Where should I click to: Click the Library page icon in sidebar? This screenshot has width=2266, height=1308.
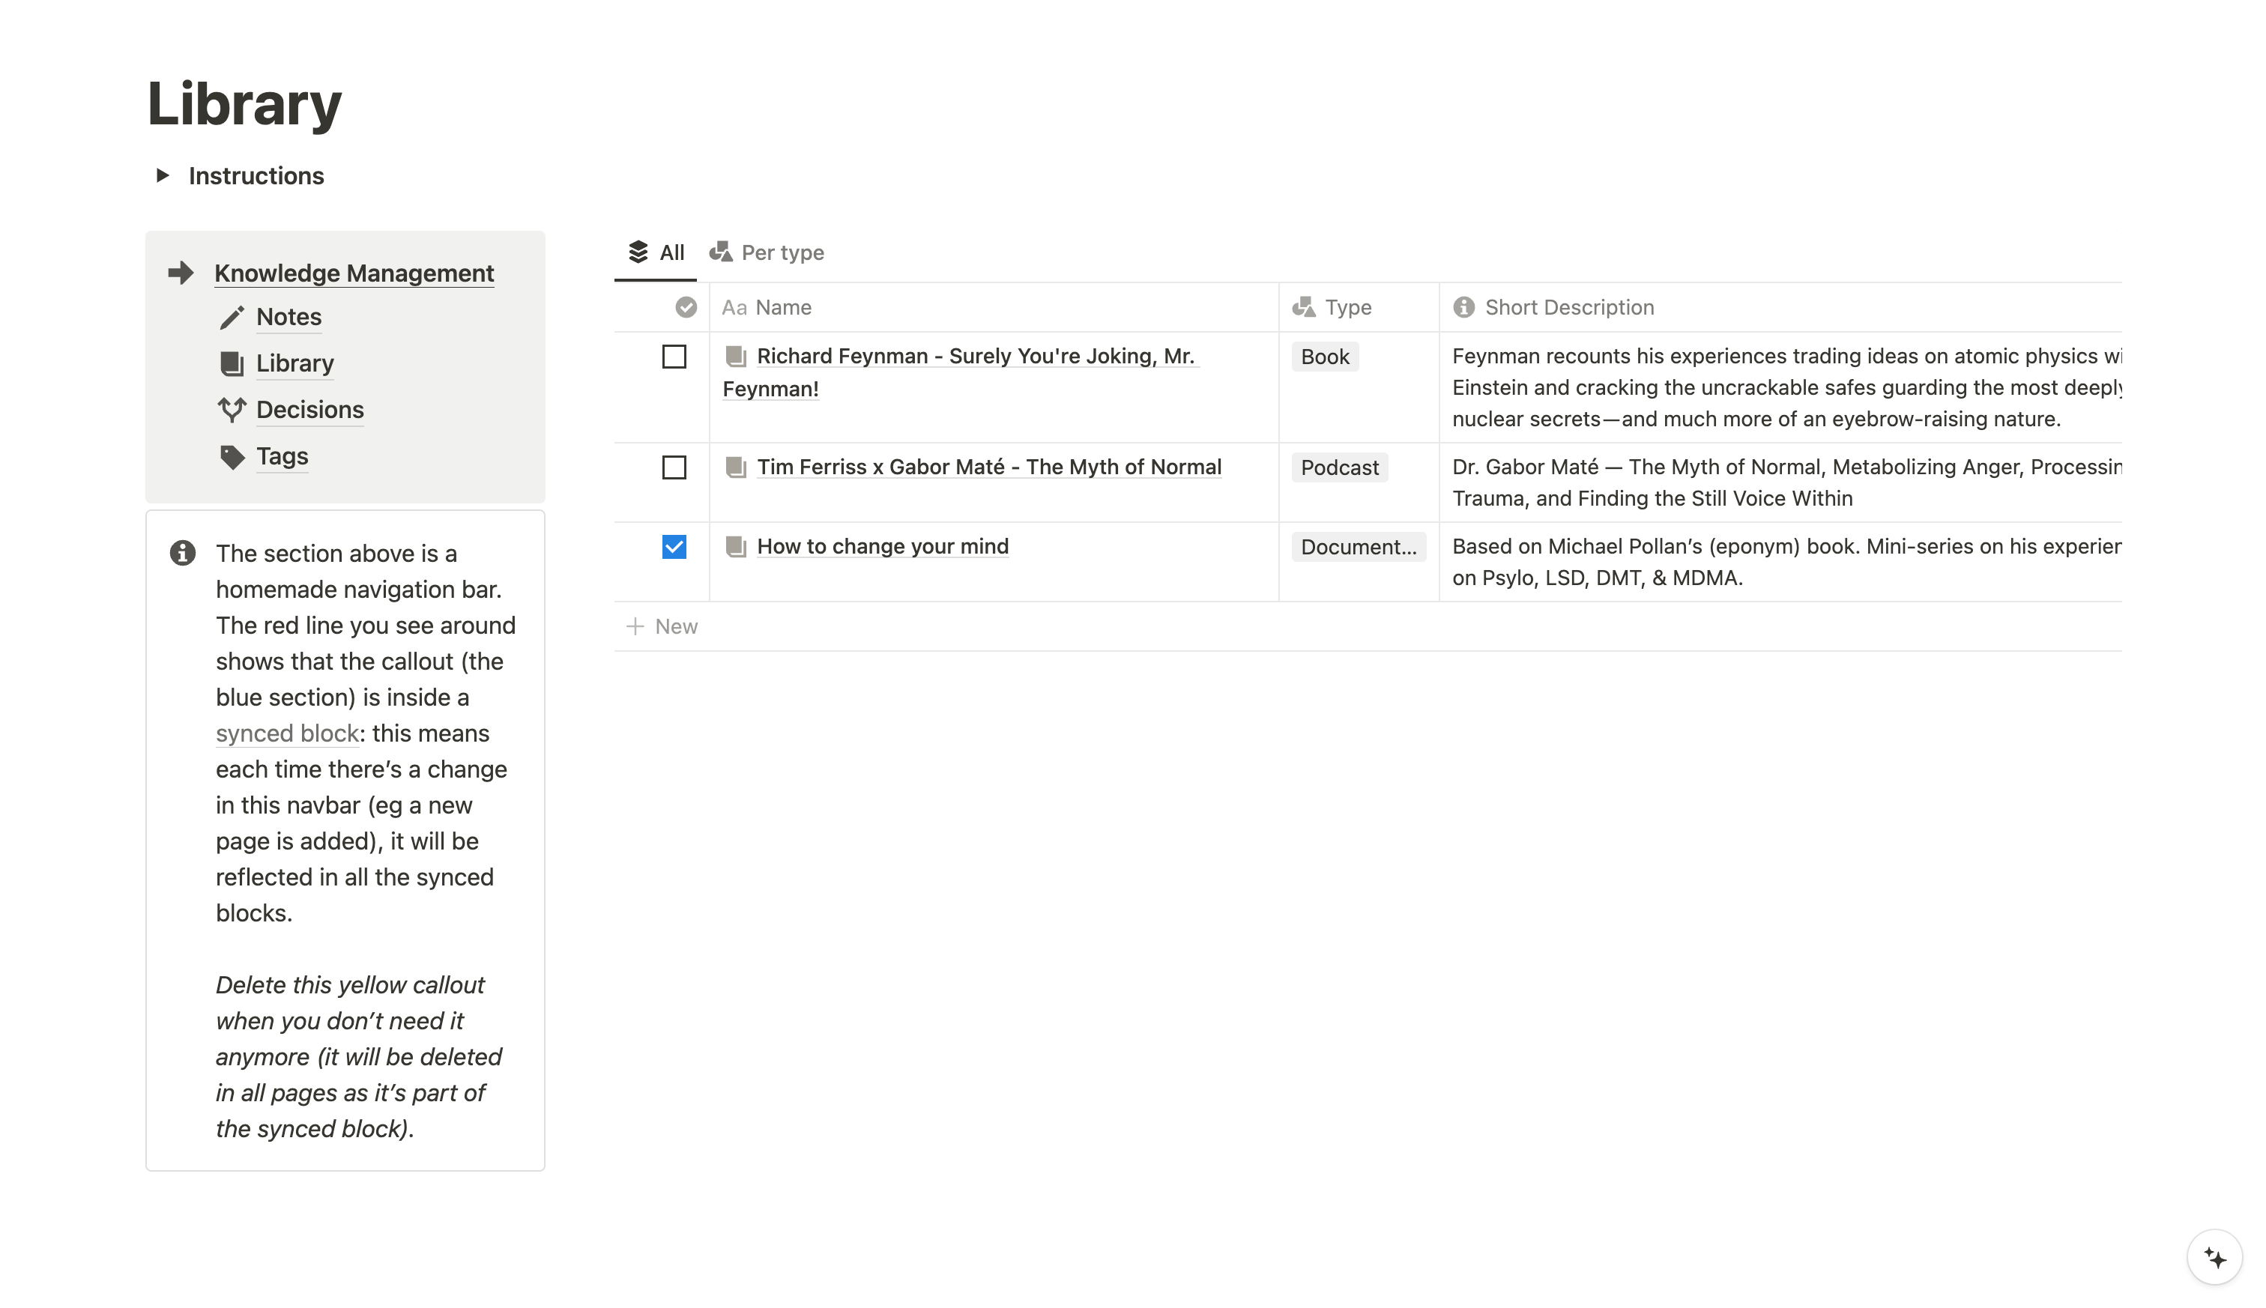coord(234,363)
